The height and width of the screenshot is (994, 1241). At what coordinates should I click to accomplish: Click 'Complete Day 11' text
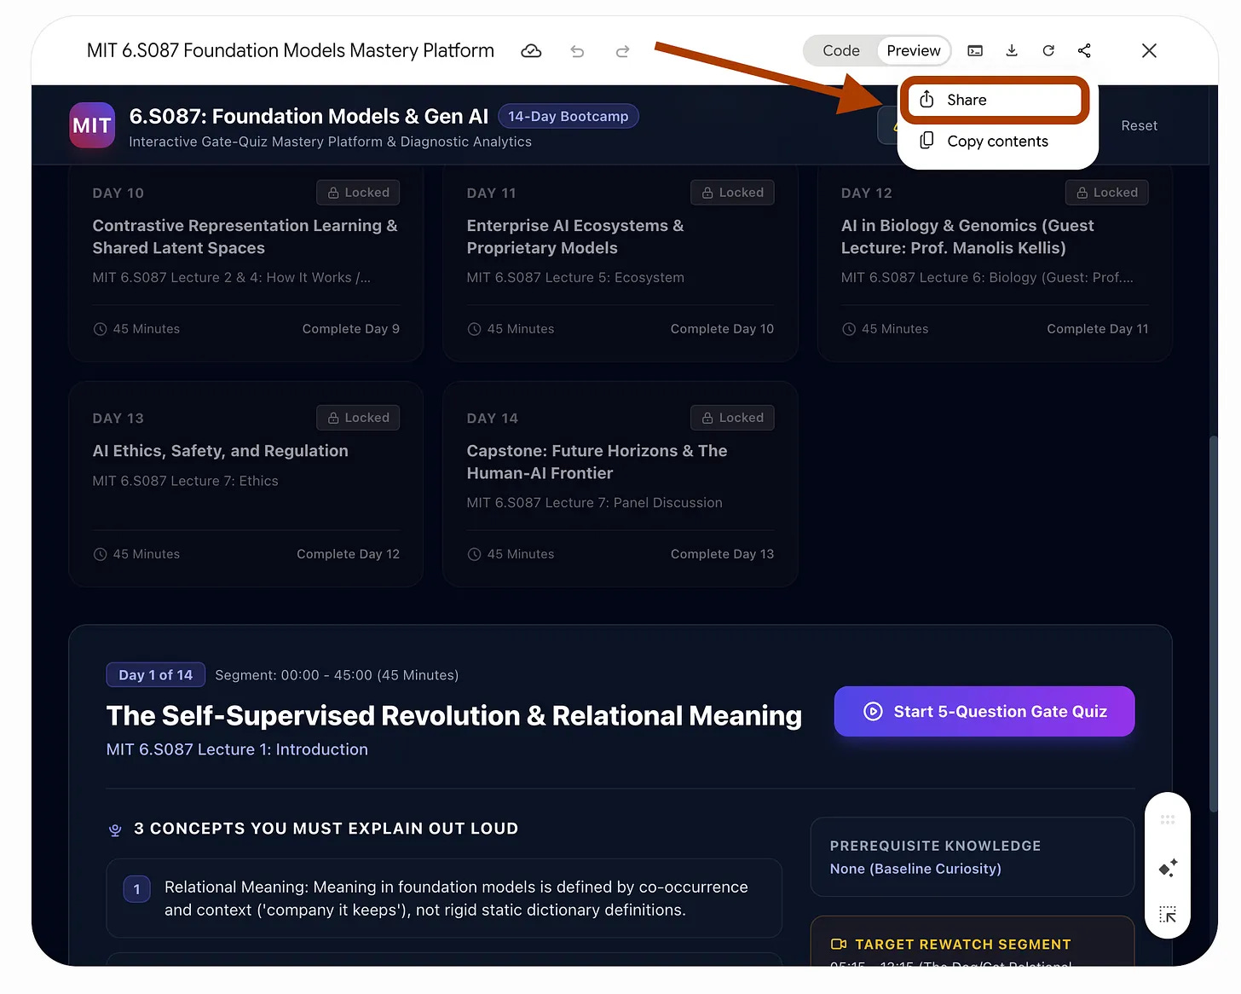pos(1098,329)
